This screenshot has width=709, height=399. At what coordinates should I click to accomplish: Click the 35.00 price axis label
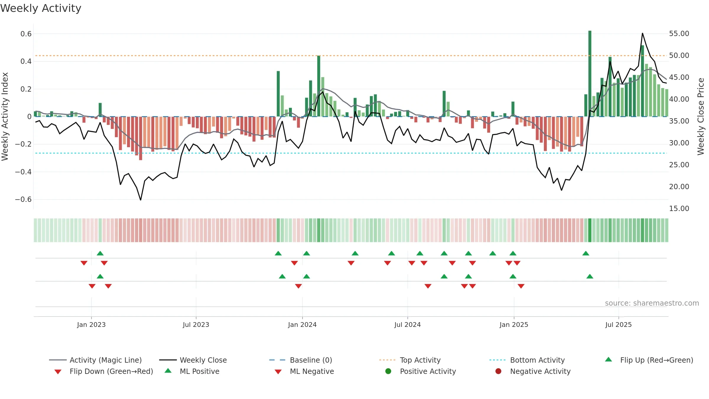(679, 121)
